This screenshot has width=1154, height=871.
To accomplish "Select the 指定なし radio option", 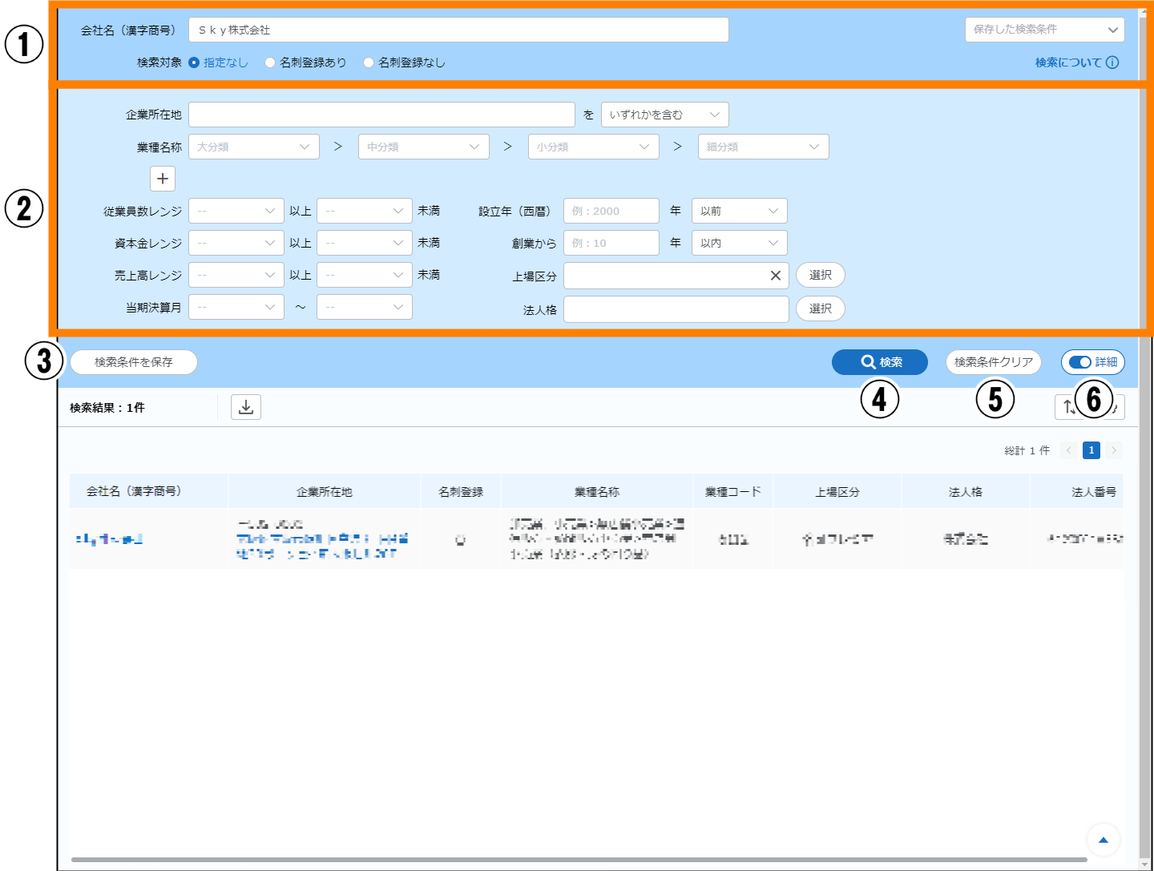I will [x=194, y=63].
